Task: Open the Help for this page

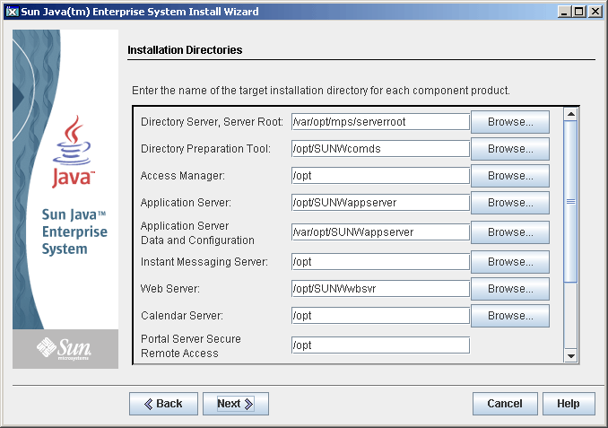Action: [569, 404]
